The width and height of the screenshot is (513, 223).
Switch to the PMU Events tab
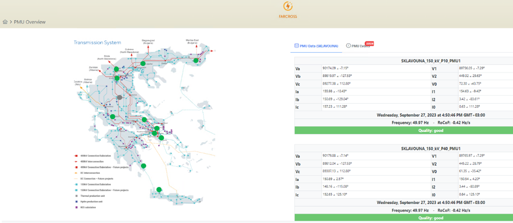tap(360, 46)
